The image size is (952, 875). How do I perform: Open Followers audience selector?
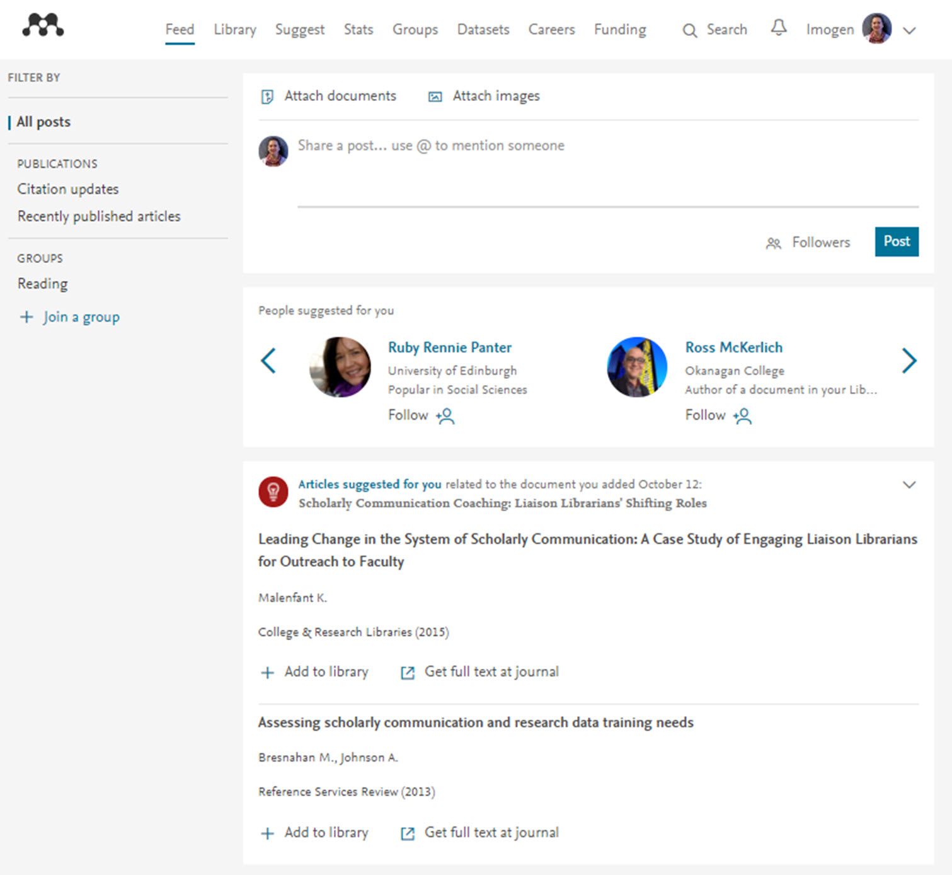pos(808,243)
